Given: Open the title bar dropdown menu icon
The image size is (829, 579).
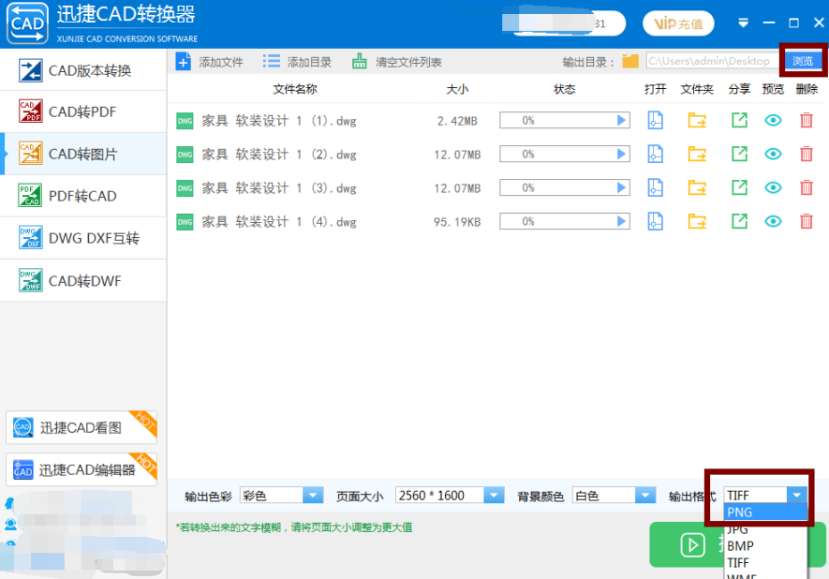Looking at the screenshot, I should point(744,22).
